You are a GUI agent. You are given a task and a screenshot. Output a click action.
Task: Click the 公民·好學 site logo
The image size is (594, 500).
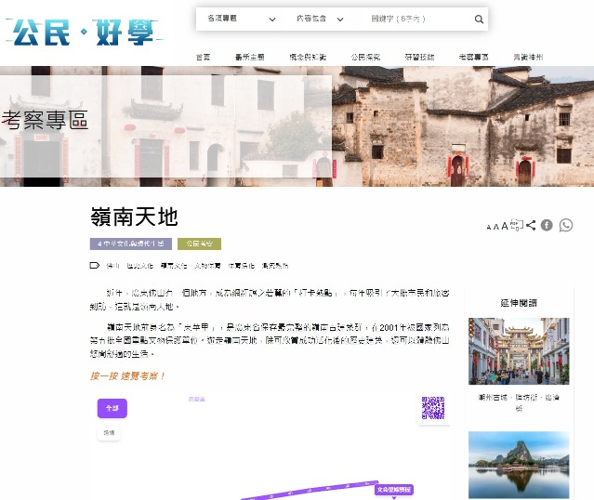pyautogui.click(x=85, y=33)
